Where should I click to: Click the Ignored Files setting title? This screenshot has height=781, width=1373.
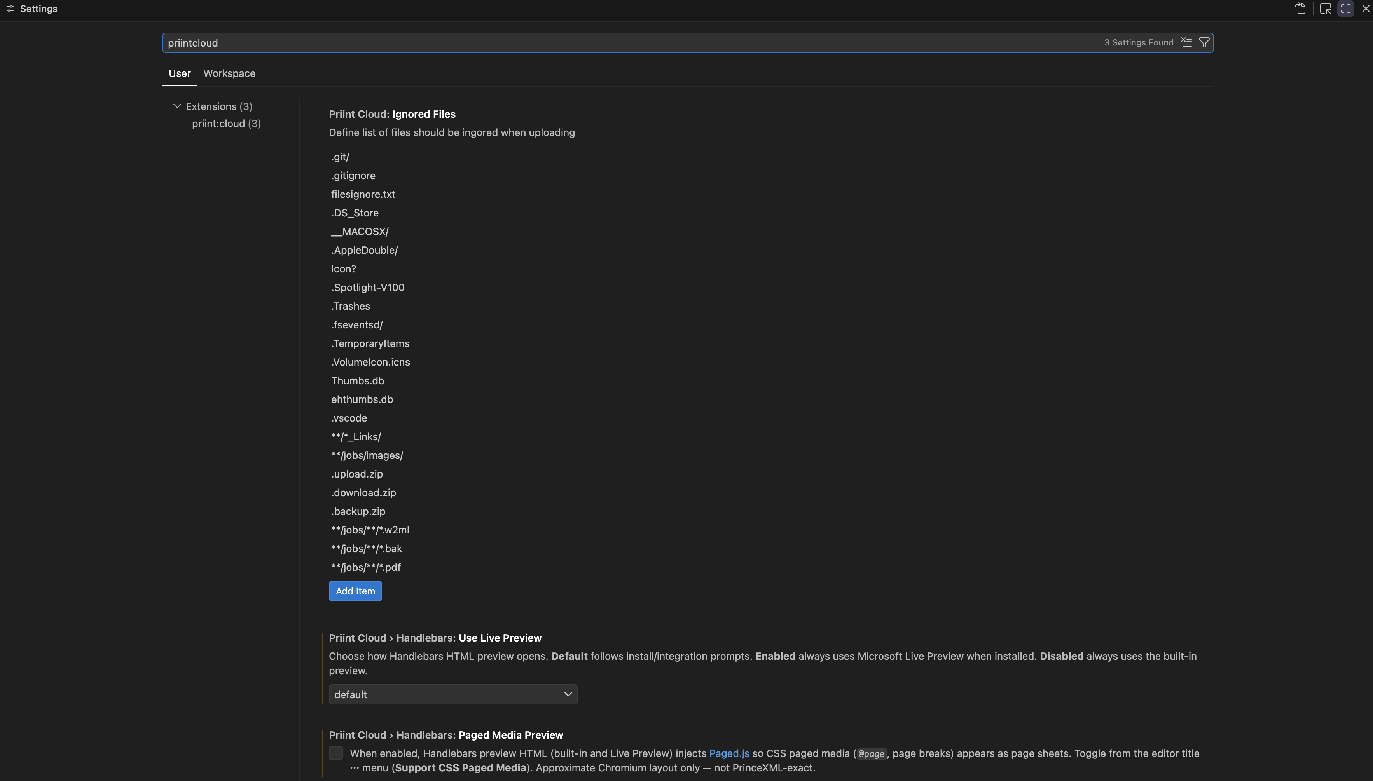coord(392,114)
